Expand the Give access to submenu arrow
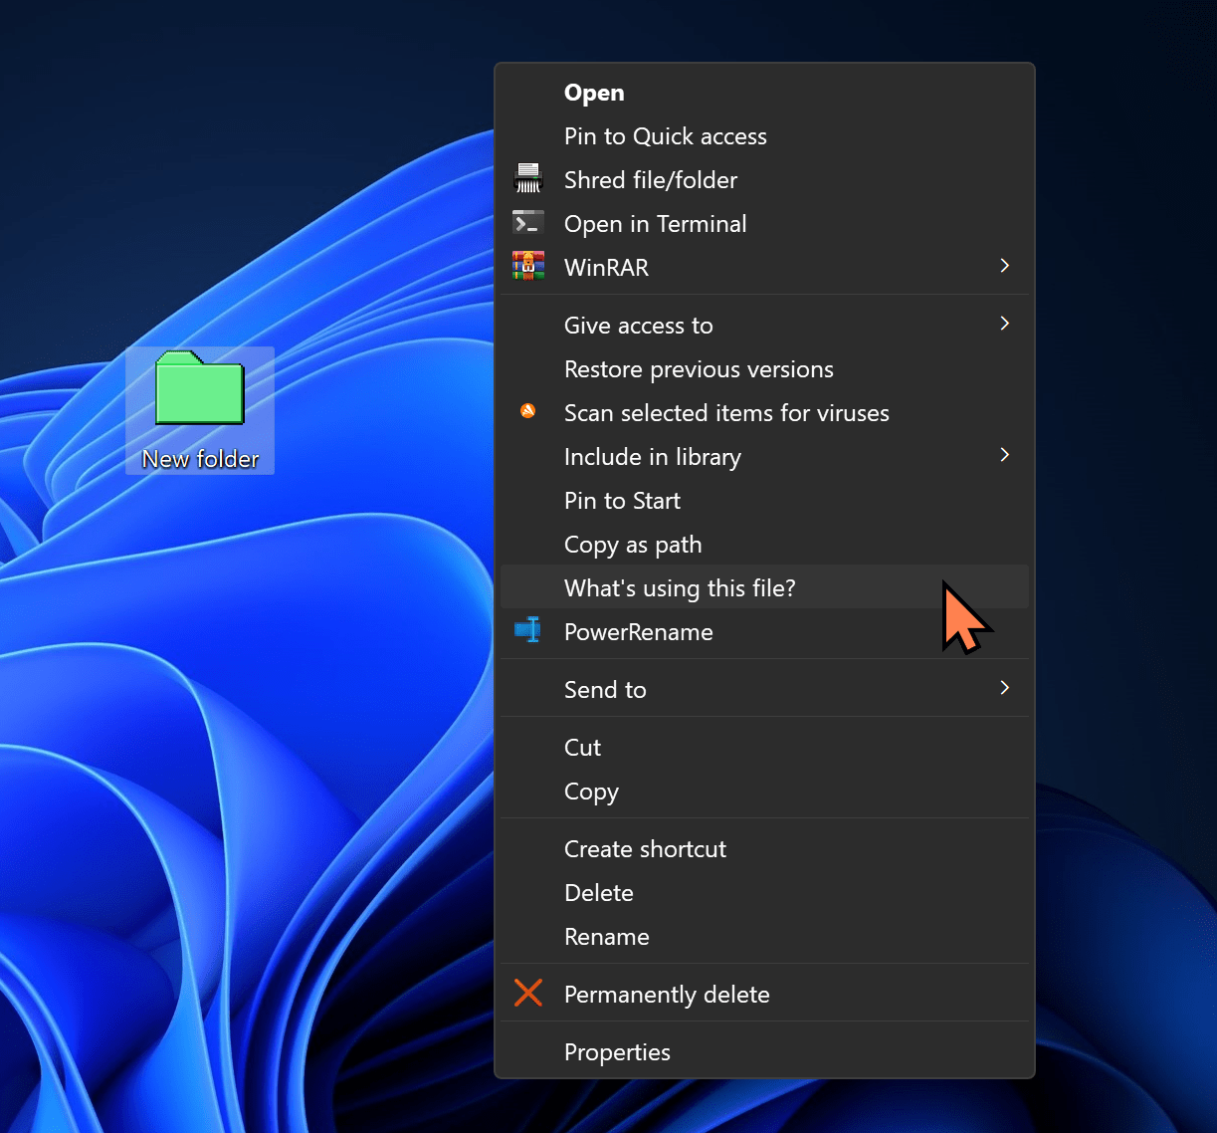This screenshot has height=1133, width=1217. 1004,324
